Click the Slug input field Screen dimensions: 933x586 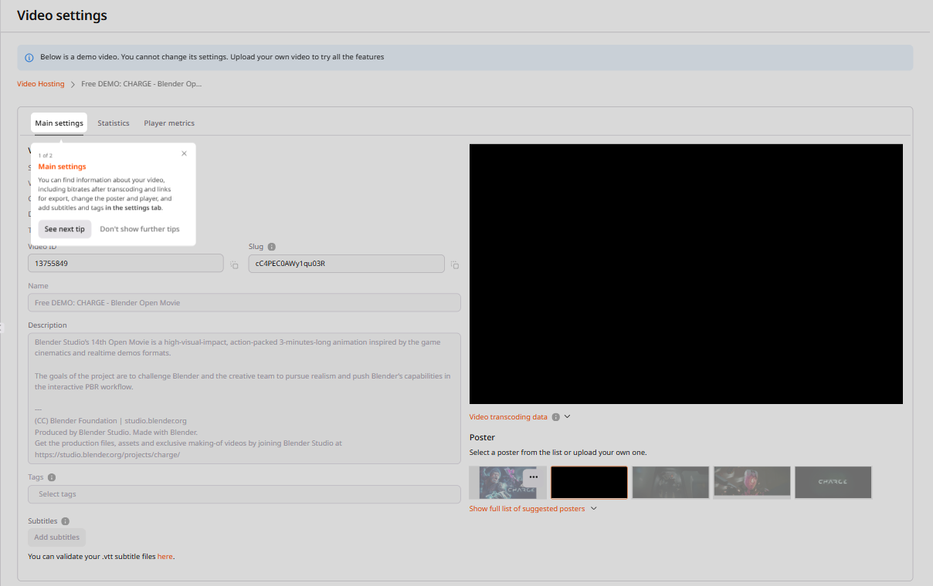point(347,264)
